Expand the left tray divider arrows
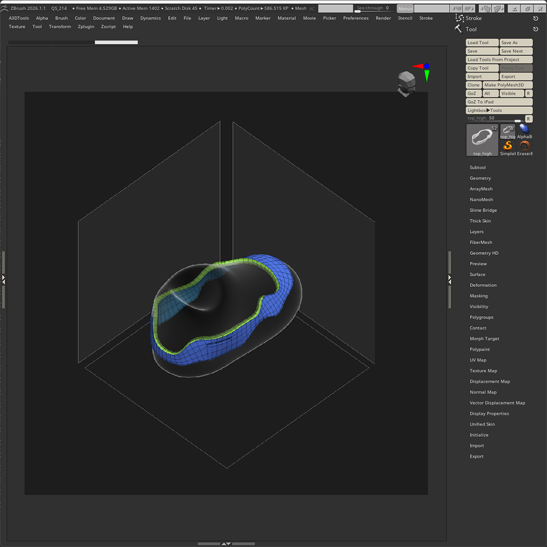This screenshot has width=547, height=547. tap(4, 279)
